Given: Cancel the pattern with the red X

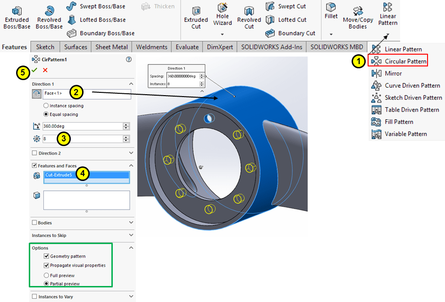Looking at the screenshot, I should click(x=45, y=70).
